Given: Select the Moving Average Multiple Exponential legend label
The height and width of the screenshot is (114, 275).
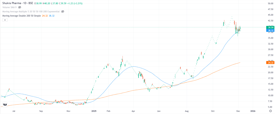Looking at the screenshot, I should pyautogui.click(x=31, y=12).
